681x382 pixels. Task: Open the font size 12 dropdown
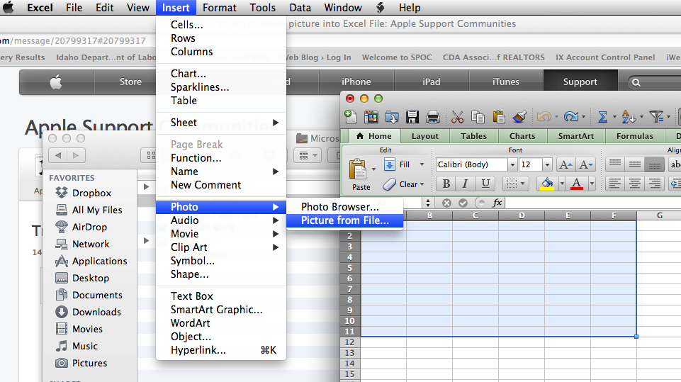click(x=547, y=164)
